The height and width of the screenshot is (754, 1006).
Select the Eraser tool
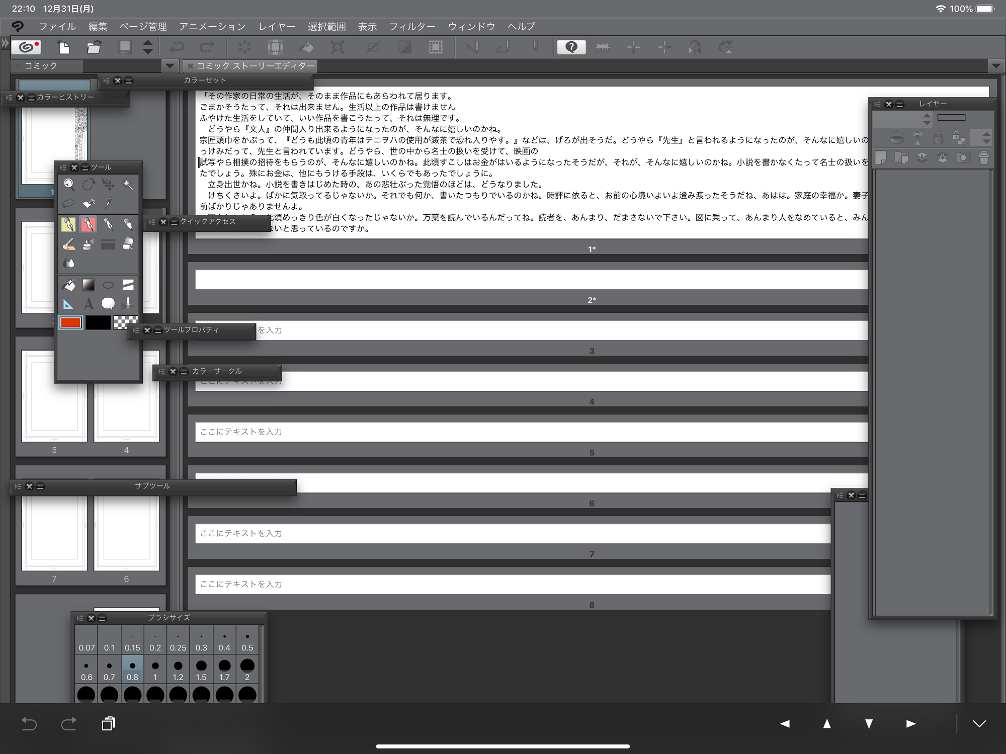[x=128, y=244]
